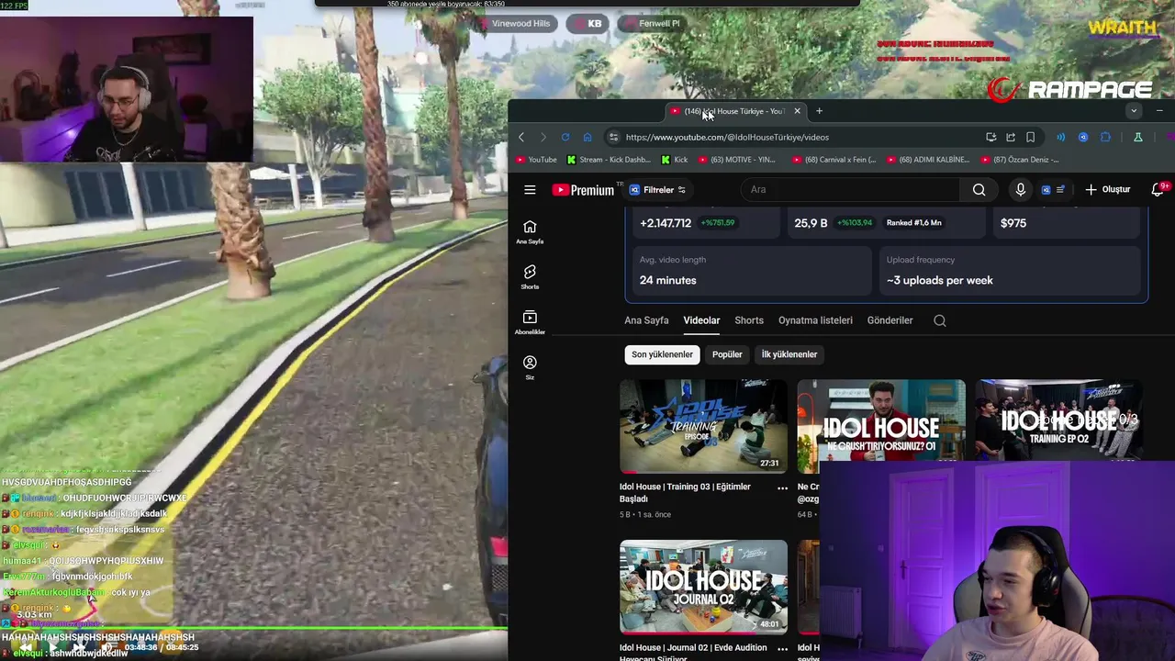Screen dimensions: 1175x661
Task: Click vidIQ list icon beside microphone
Action: (1060, 189)
